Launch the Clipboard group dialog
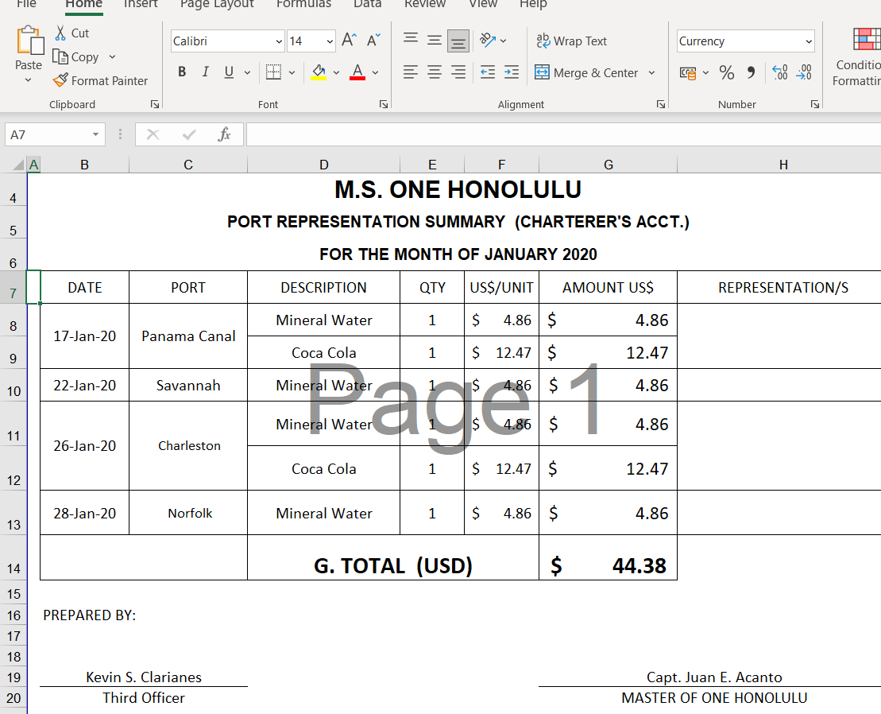Viewport: 881px width, 714px height. tap(154, 105)
